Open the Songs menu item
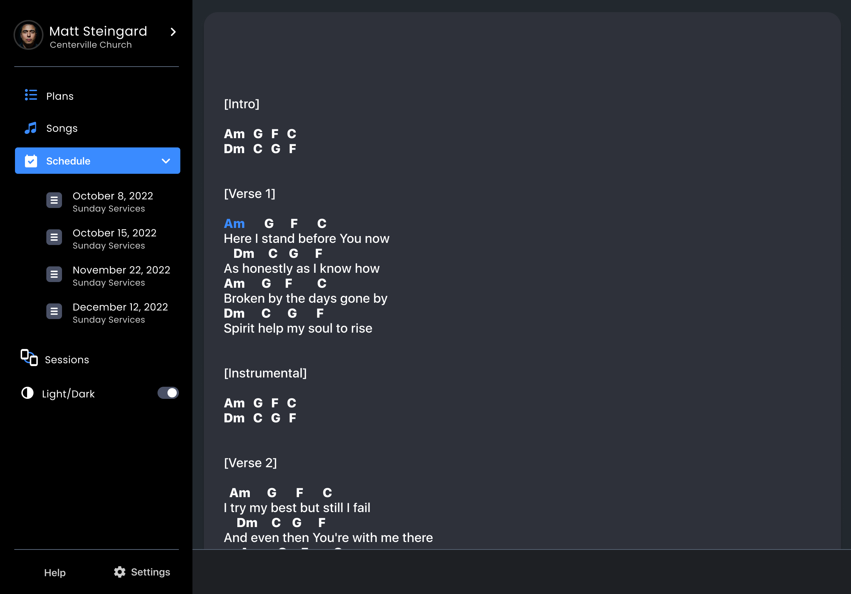Image resolution: width=851 pixels, height=594 pixels. 62,128
